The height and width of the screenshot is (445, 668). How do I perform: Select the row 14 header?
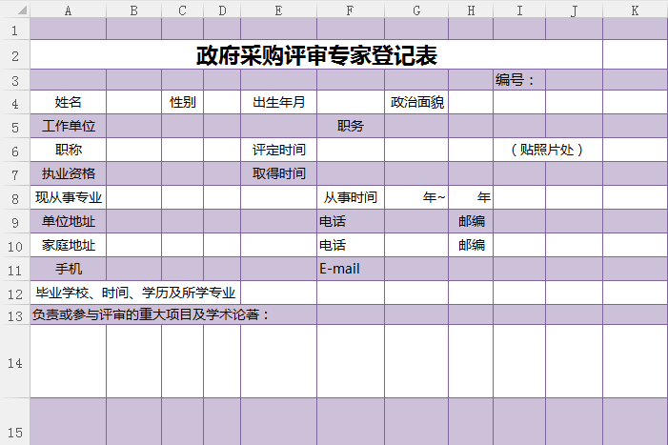point(14,362)
